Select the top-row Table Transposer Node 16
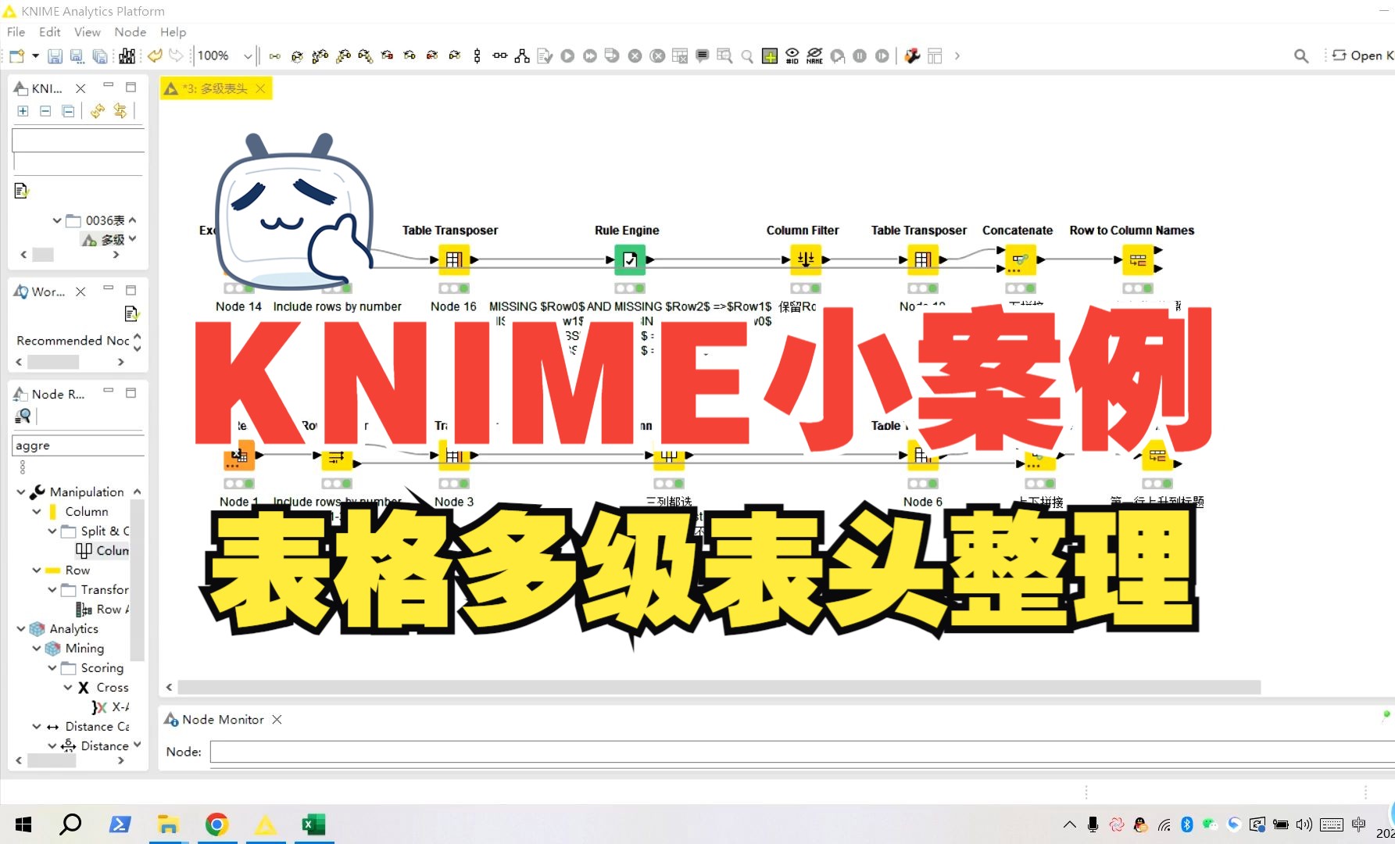The image size is (1395, 844). (x=454, y=259)
